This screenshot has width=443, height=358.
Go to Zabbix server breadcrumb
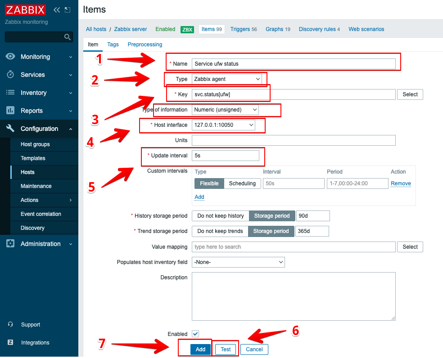131,29
